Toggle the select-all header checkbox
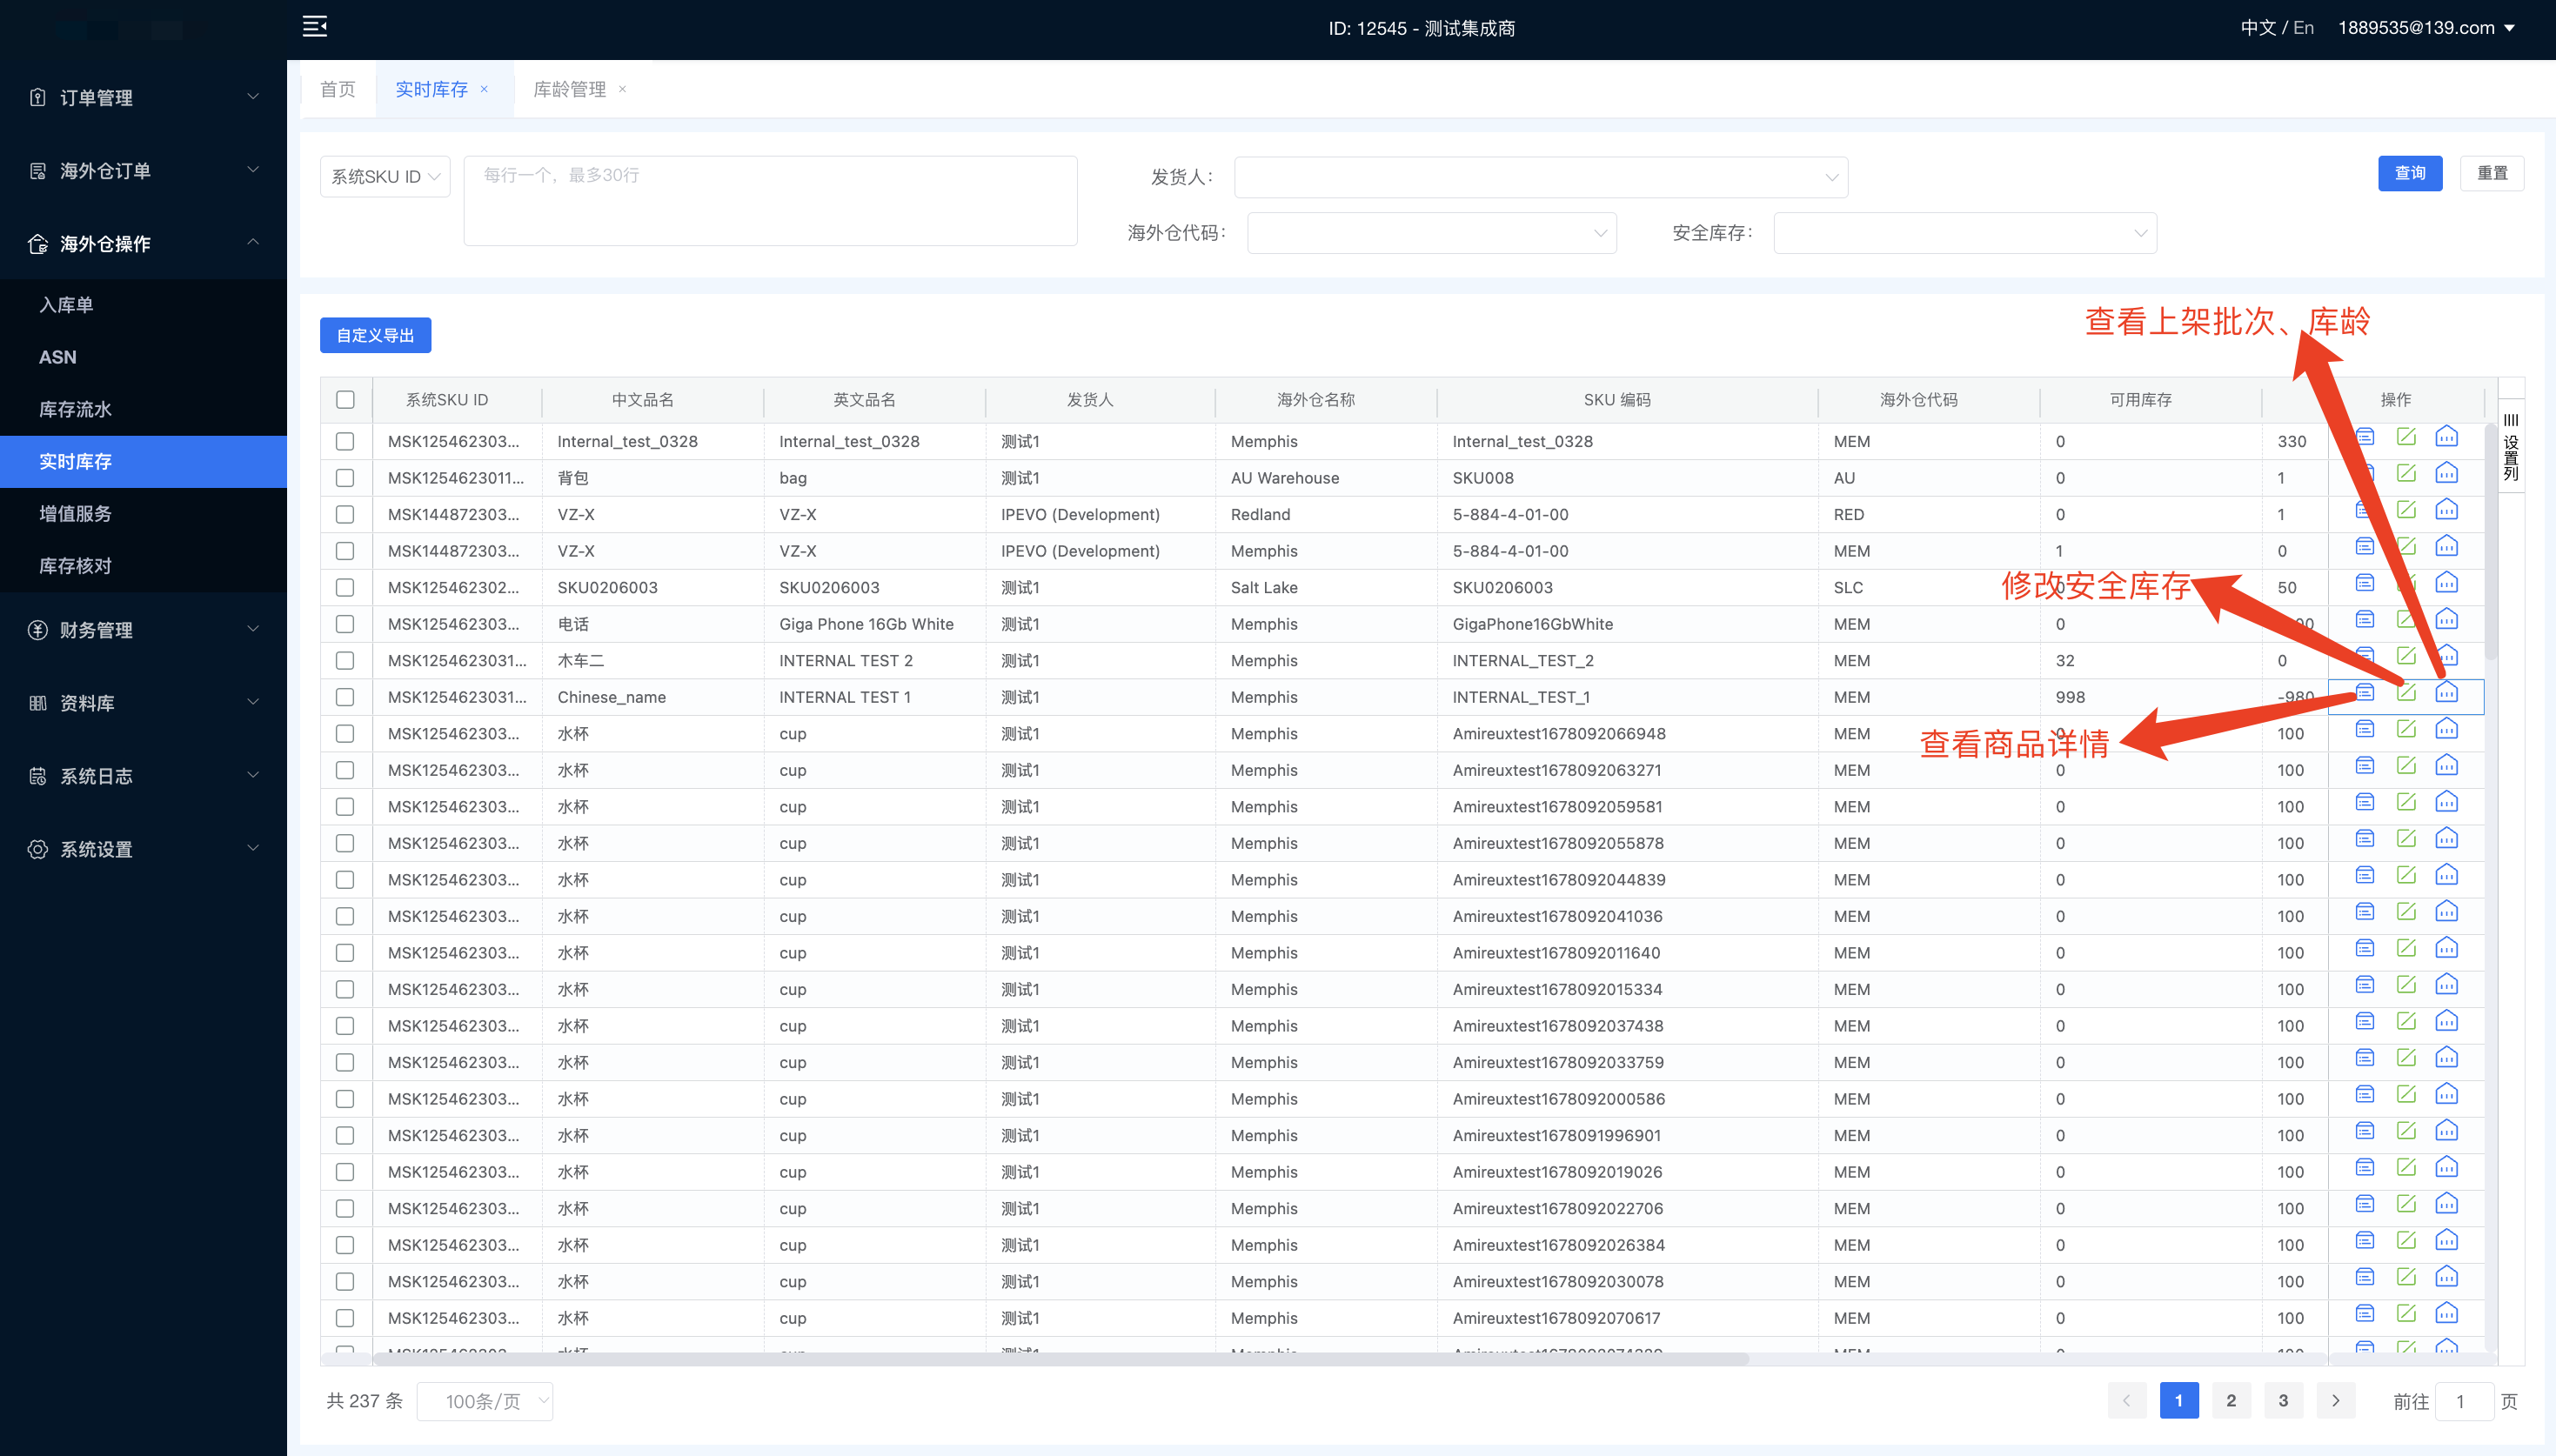Viewport: 2556px width, 1456px height. click(345, 400)
